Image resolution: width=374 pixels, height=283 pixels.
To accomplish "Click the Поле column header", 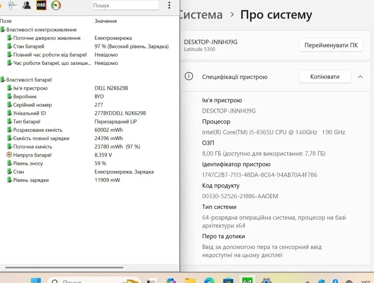I will pyautogui.click(x=6, y=21).
